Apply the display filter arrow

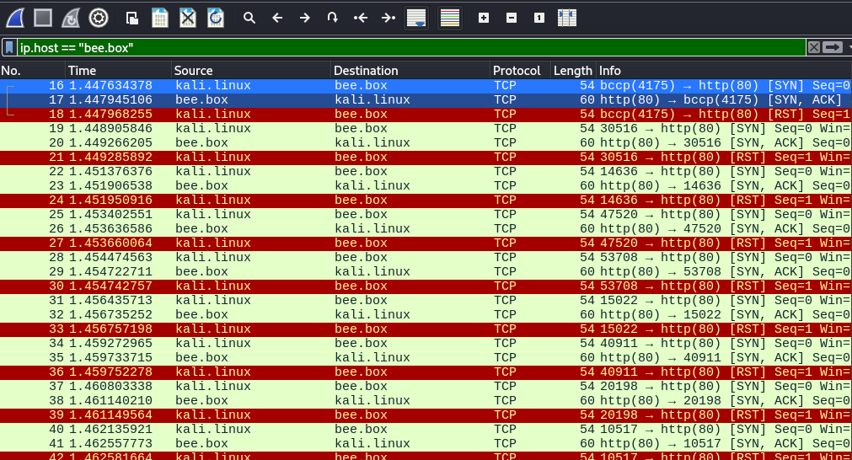tap(832, 48)
